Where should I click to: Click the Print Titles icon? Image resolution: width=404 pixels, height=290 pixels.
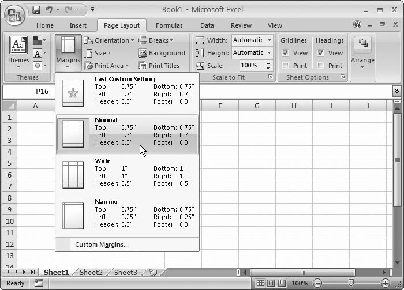pyautogui.click(x=143, y=66)
